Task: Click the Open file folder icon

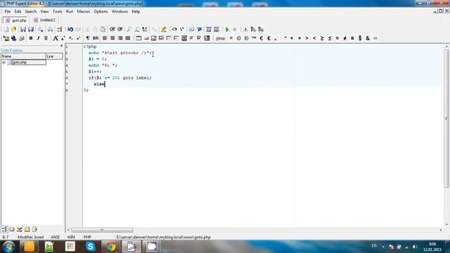Action: tap(13, 30)
